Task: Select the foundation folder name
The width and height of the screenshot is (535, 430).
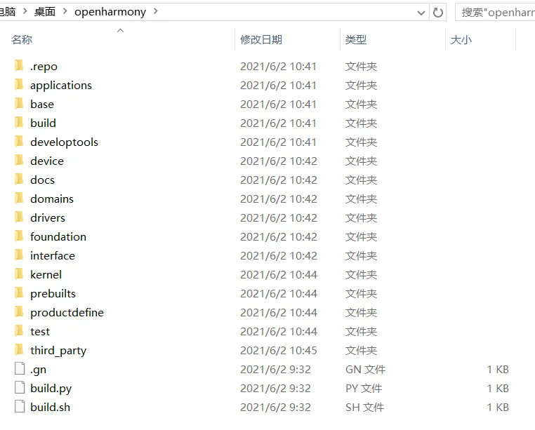Action: click(58, 236)
